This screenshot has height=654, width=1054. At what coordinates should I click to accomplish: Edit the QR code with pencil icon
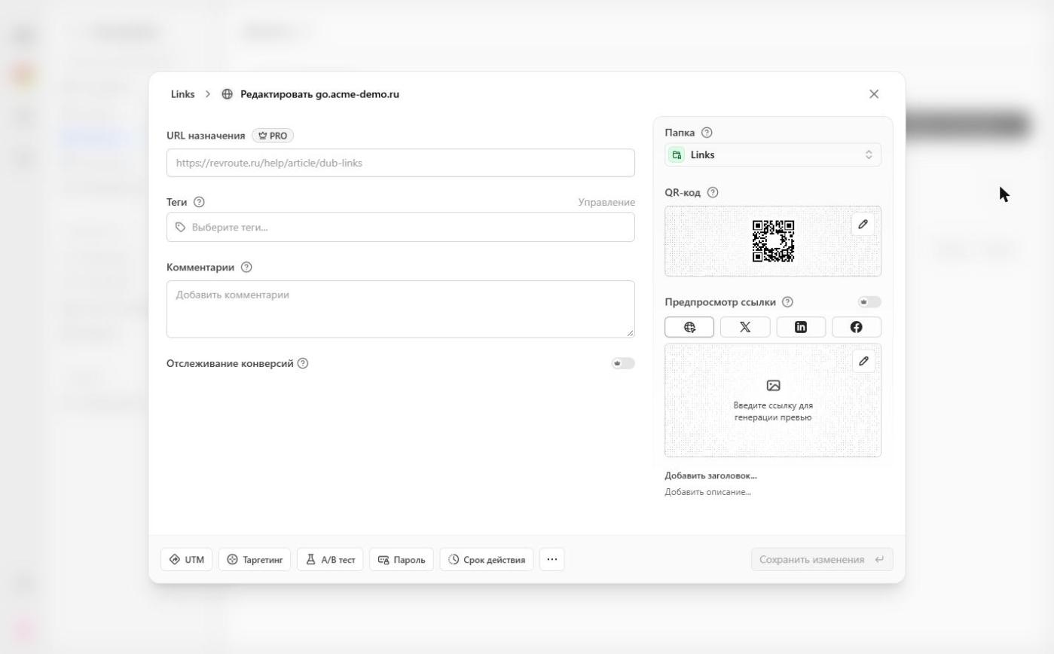coord(863,225)
